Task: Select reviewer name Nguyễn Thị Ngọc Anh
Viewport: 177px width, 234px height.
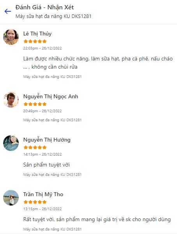Action: pyautogui.click(x=51, y=97)
